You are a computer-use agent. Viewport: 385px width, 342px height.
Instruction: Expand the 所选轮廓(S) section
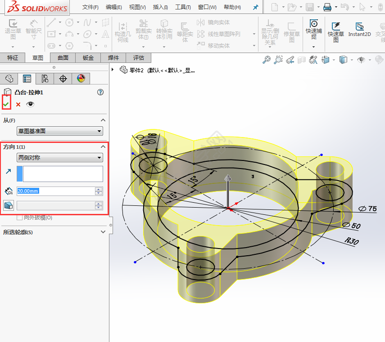(103, 232)
